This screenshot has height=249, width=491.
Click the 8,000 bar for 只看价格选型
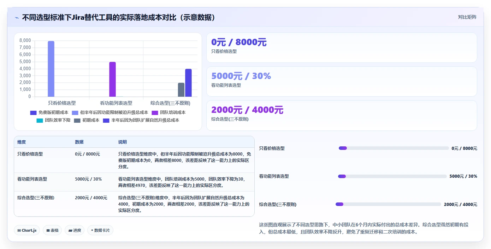coord(51,69)
